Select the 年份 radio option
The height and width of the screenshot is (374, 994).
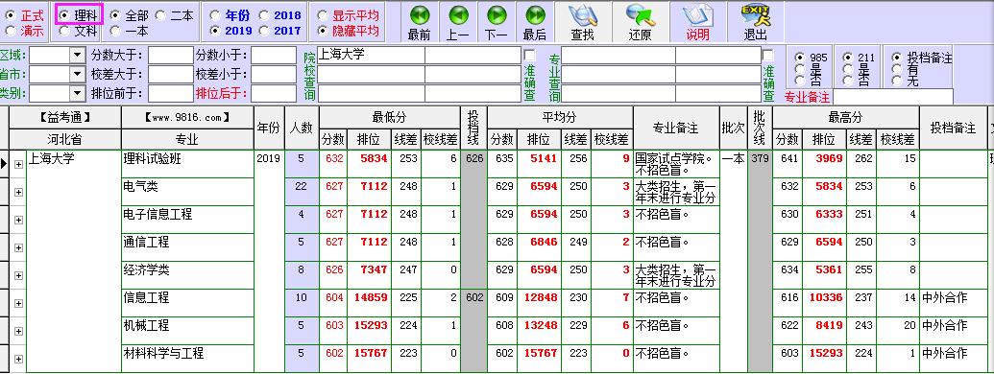pos(215,15)
